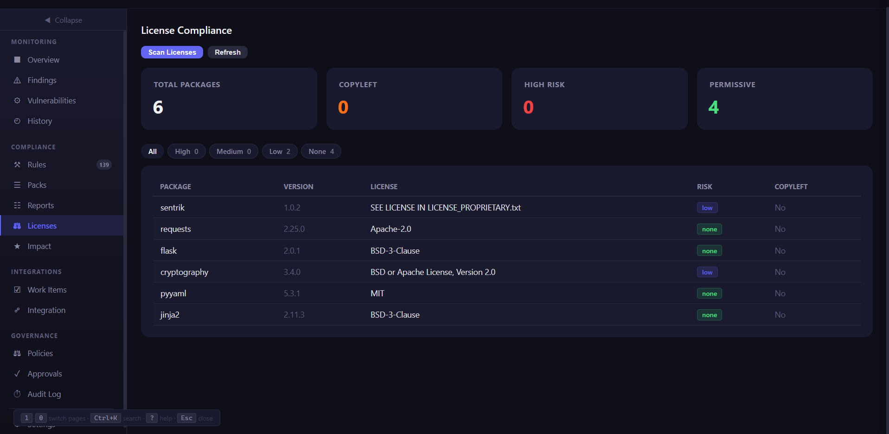The height and width of the screenshot is (434, 889).
Task: Select the Licenses sidebar item
Action: [x=62, y=226]
